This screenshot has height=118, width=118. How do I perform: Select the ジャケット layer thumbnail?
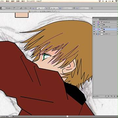click(x=102, y=22)
